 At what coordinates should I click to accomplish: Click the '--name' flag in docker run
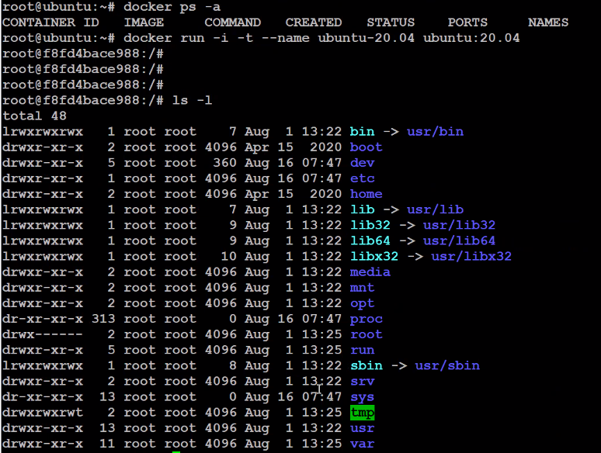click(285, 38)
